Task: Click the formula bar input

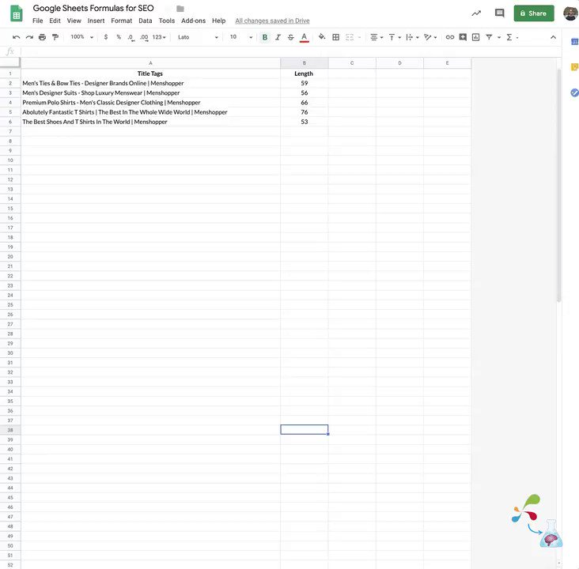Action: [x=289, y=51]
